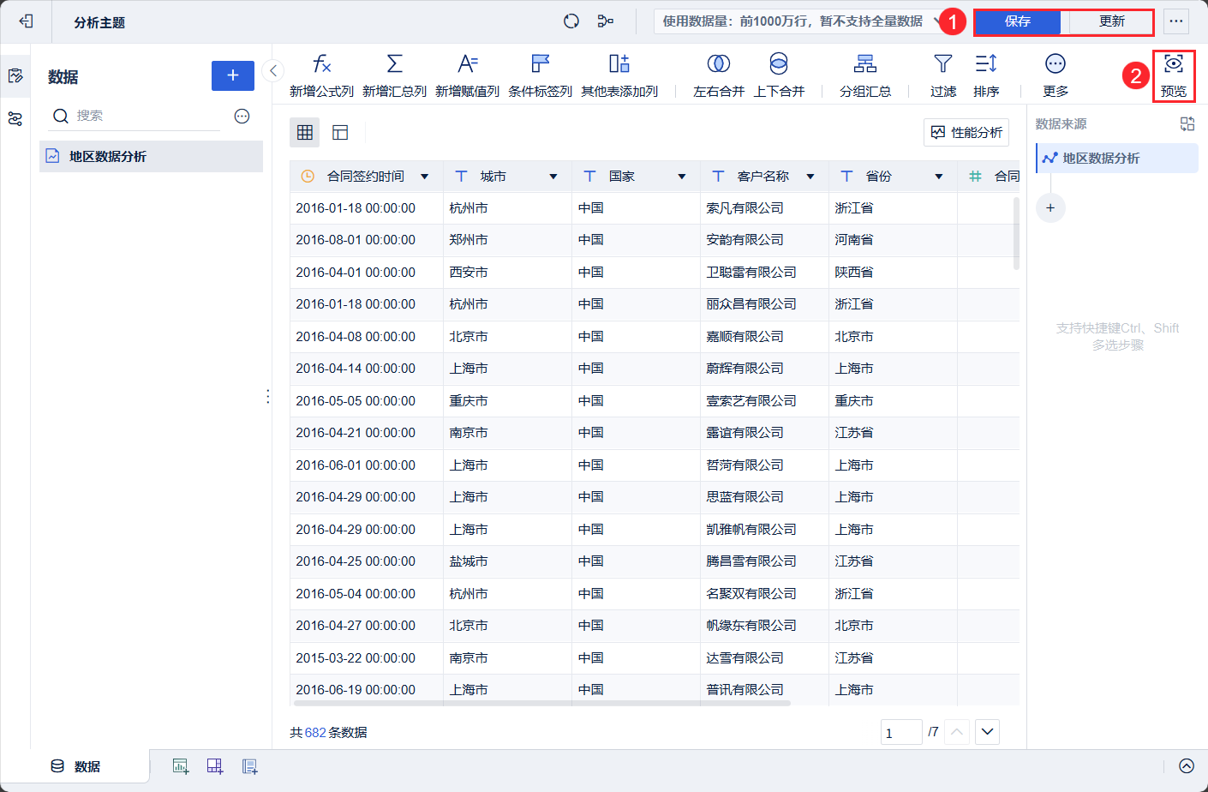The height and width of the screenshot is (792, 1208).
Task: Select the 新增汇总列 sigma icon
Action: point(394,64)
